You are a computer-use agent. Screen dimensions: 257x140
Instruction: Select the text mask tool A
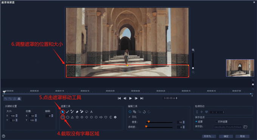point(91,112)
